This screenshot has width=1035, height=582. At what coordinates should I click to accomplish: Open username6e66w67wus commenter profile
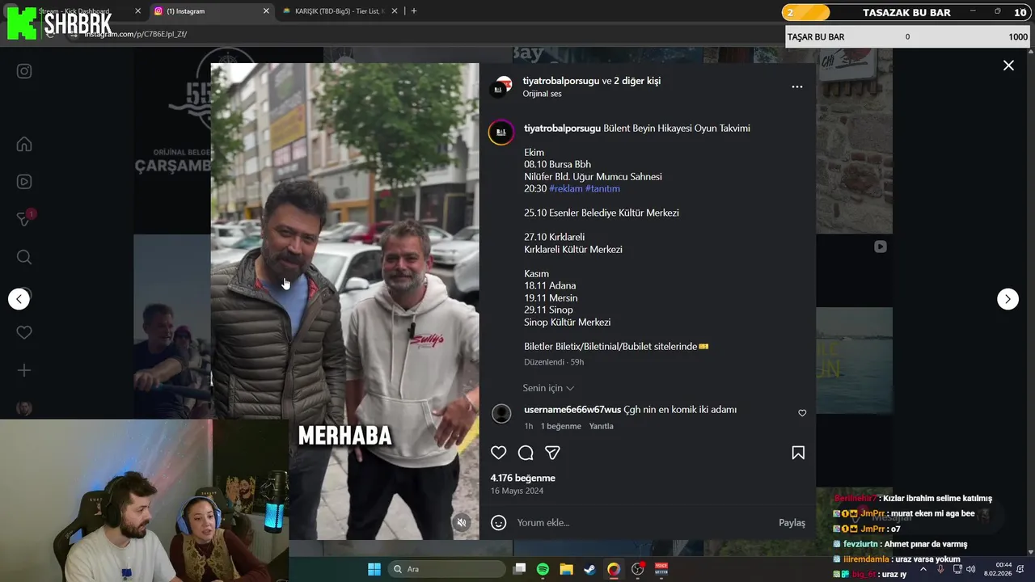(x=572, y=410)
